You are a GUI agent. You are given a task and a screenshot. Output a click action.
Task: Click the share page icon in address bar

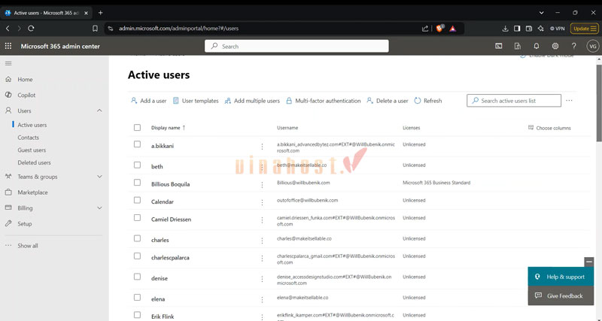(x=425, y=29)
